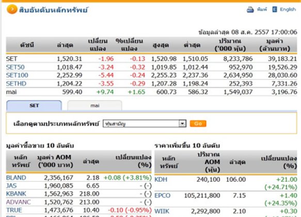Click SET value 39,183.21
The height and width of the screenshot is (217, 301).
click(x=282, y=59)
